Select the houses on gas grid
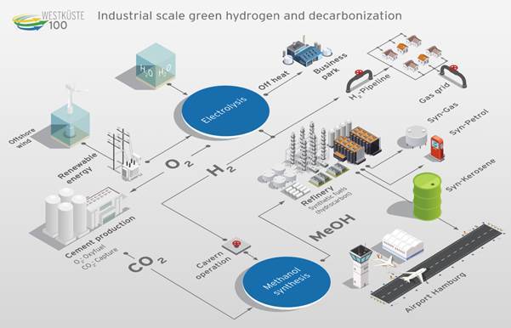Screen dimensions: 511x328 412,54
